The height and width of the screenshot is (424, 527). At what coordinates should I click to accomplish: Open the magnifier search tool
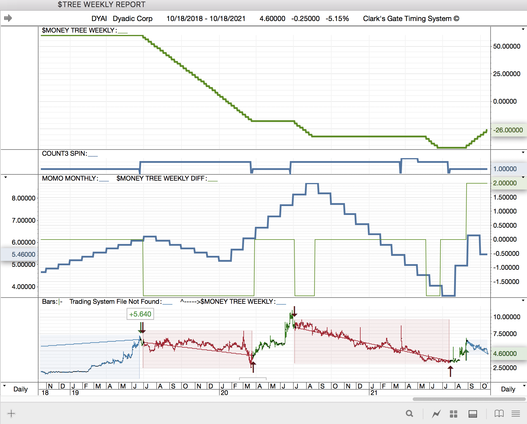(409, 414)
